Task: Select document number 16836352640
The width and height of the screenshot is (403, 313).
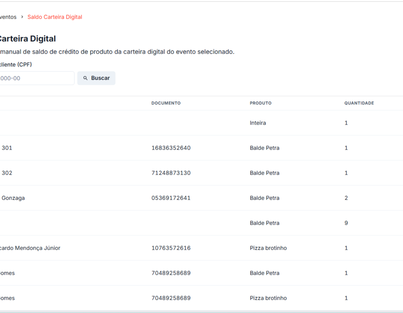Action: pyautogui.click(x=171, y=148)
